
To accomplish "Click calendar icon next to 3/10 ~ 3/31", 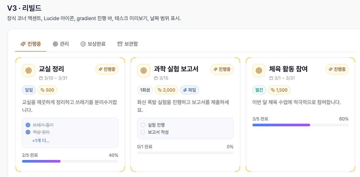I will pos(41,78).
